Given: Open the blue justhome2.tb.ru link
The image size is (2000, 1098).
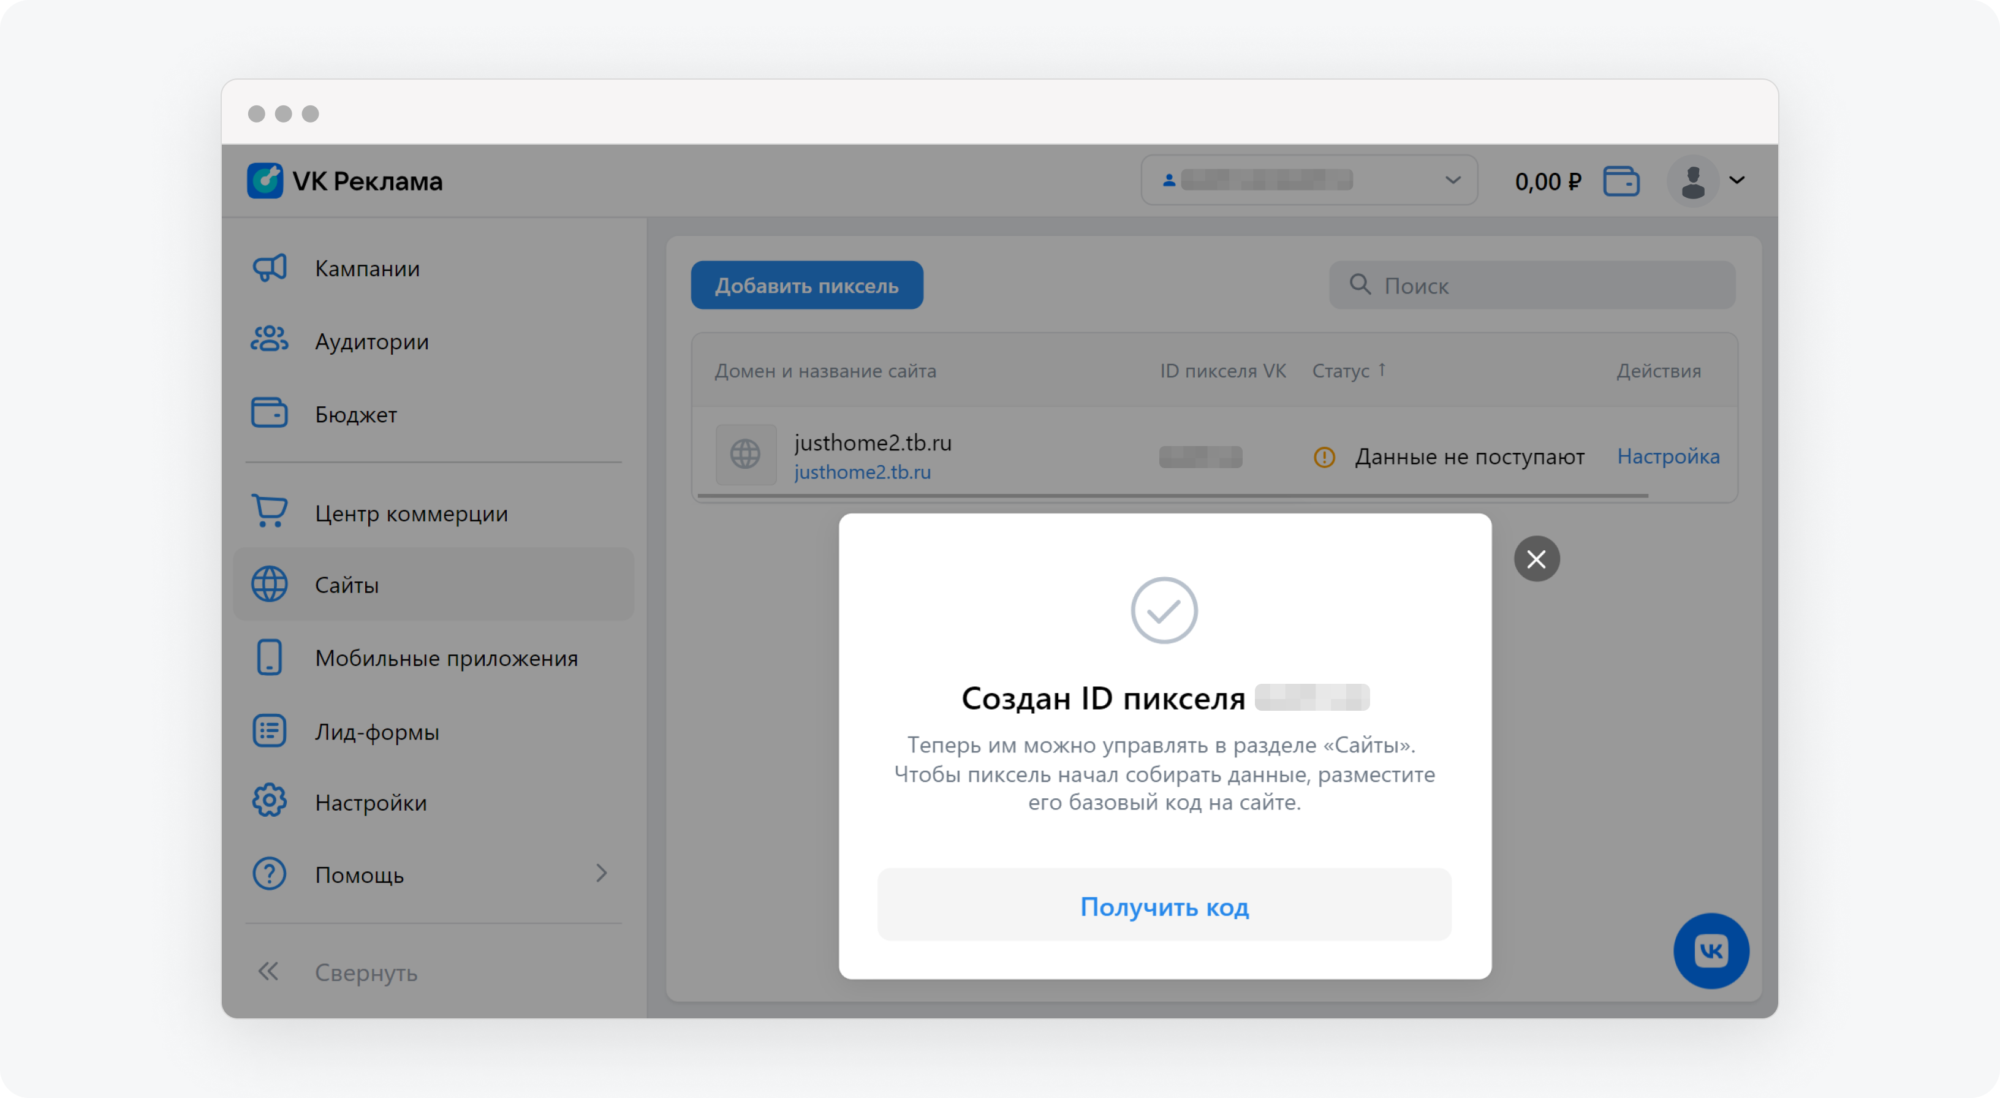Looking at the screenshot, I should (x=862, y=472).
